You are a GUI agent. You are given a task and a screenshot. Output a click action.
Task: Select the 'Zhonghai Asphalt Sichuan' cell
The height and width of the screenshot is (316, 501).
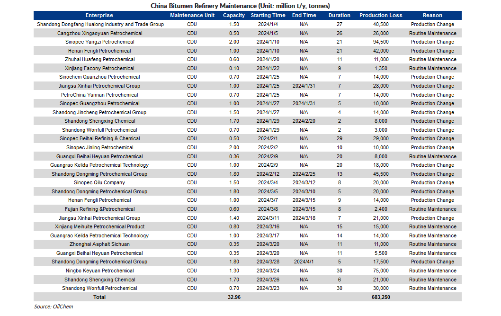coord(100,244)
